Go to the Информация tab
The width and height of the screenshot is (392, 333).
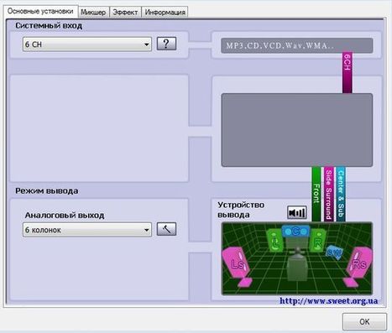(x=165, y=13)
